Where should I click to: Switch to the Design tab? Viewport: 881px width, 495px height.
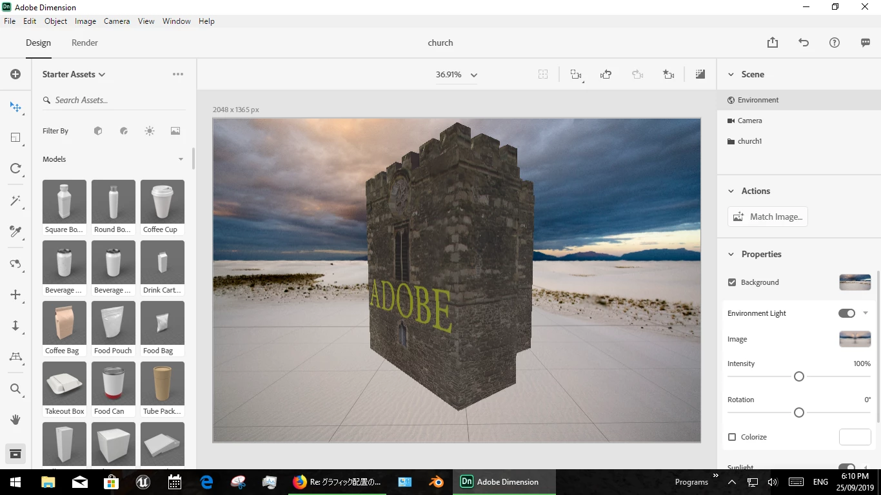38,43
